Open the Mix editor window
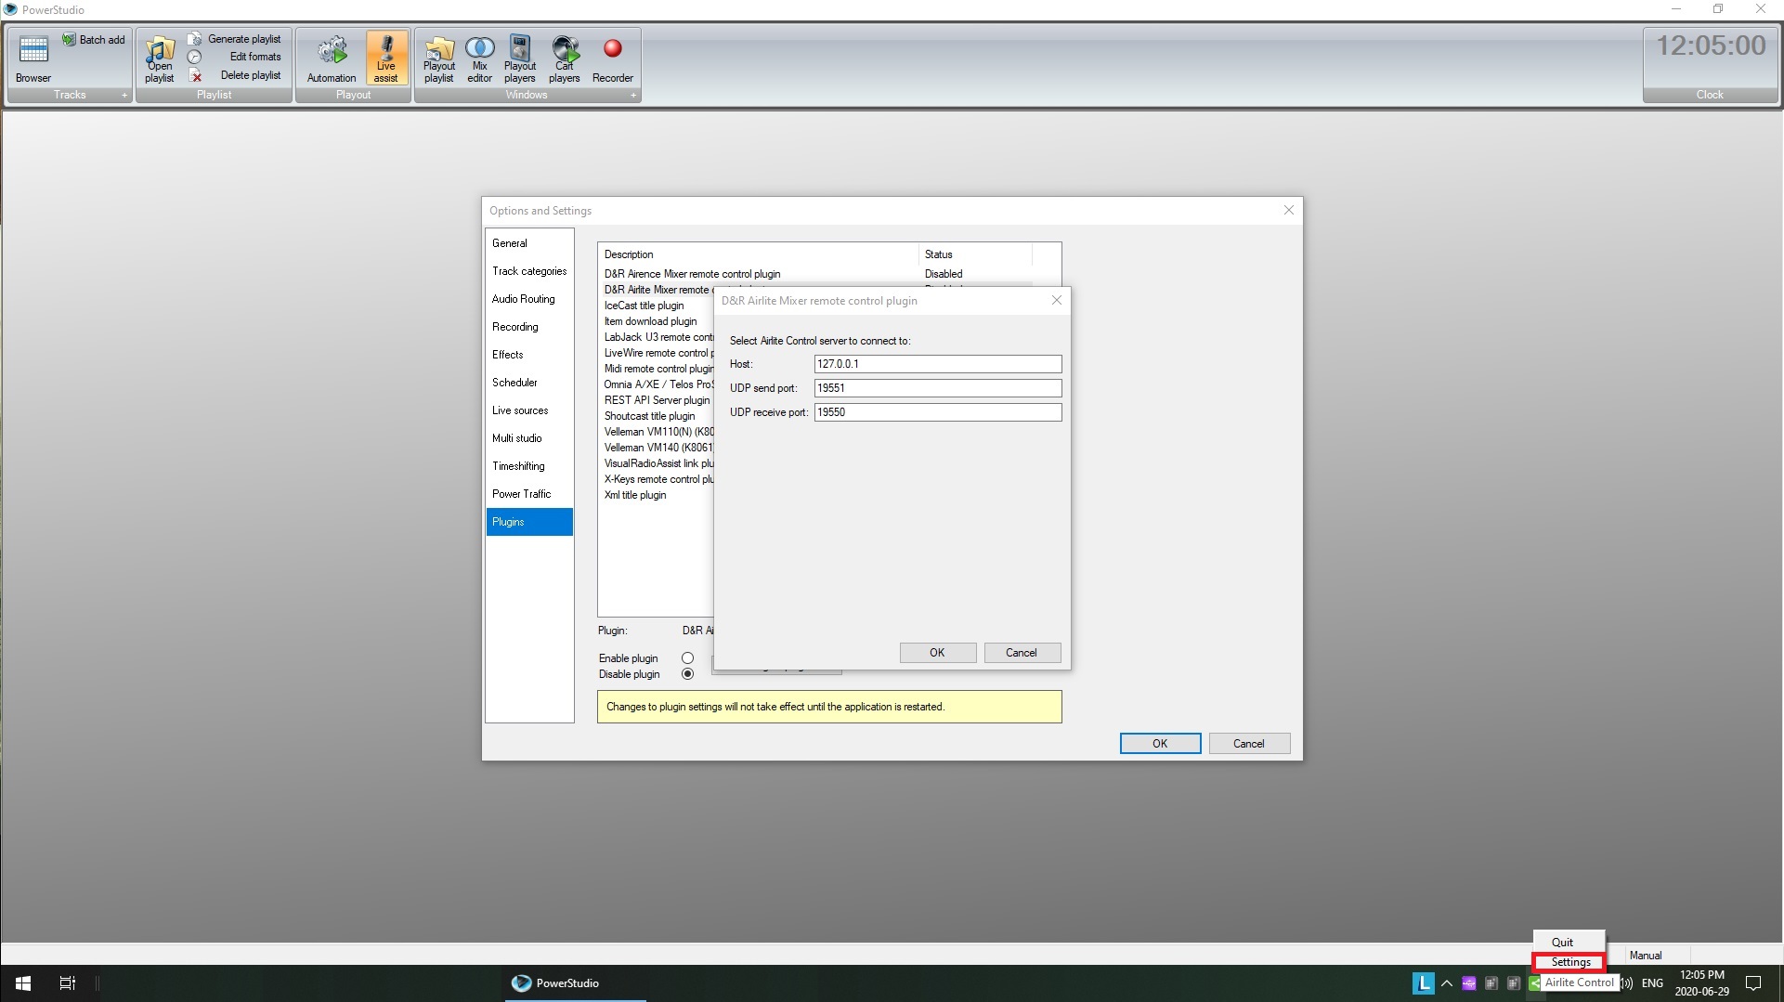The width and height of the screenshot is (1784, 1002). point(479,58)
